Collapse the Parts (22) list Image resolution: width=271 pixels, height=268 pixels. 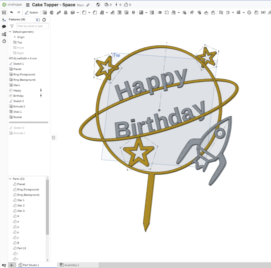click(10, 179)
